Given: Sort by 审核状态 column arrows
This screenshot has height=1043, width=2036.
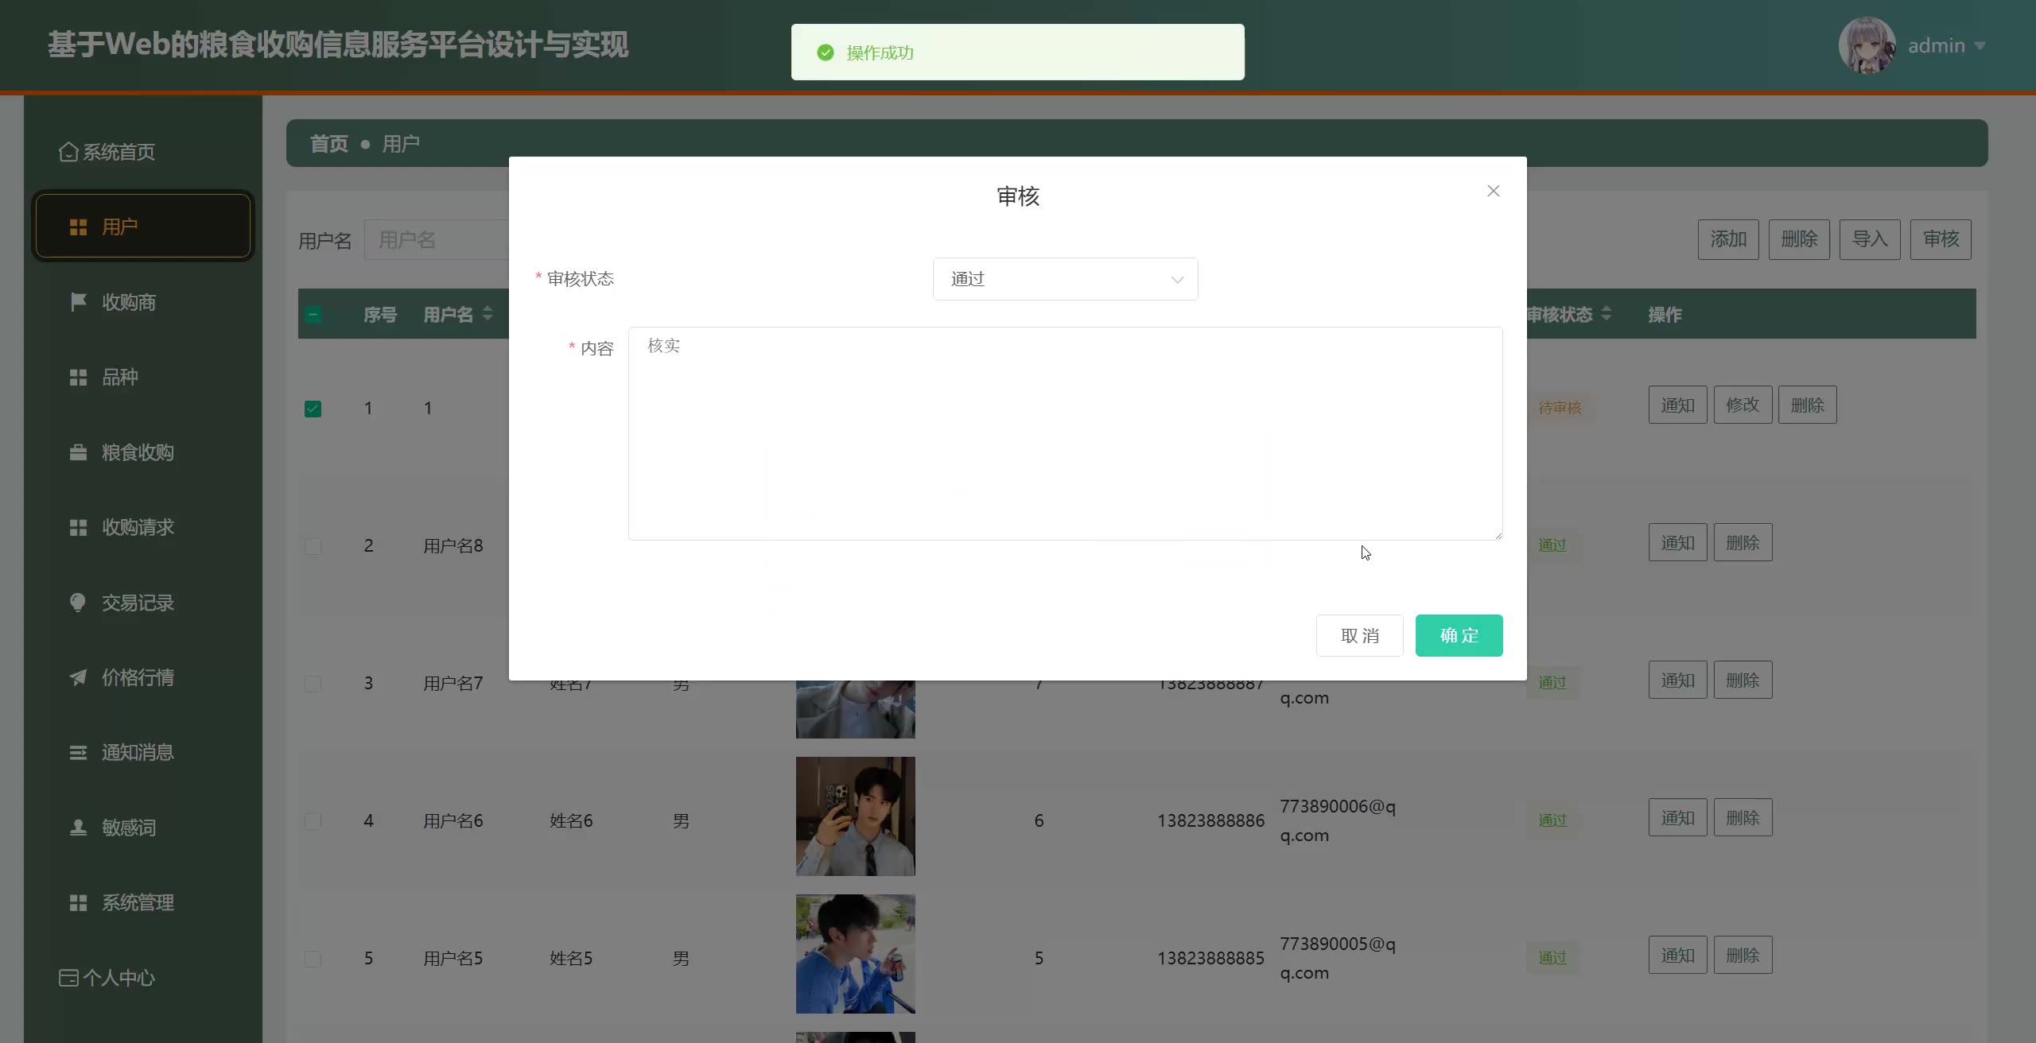Looking at the screenshot, I should pyautogui.click(x=1607, y=314).
